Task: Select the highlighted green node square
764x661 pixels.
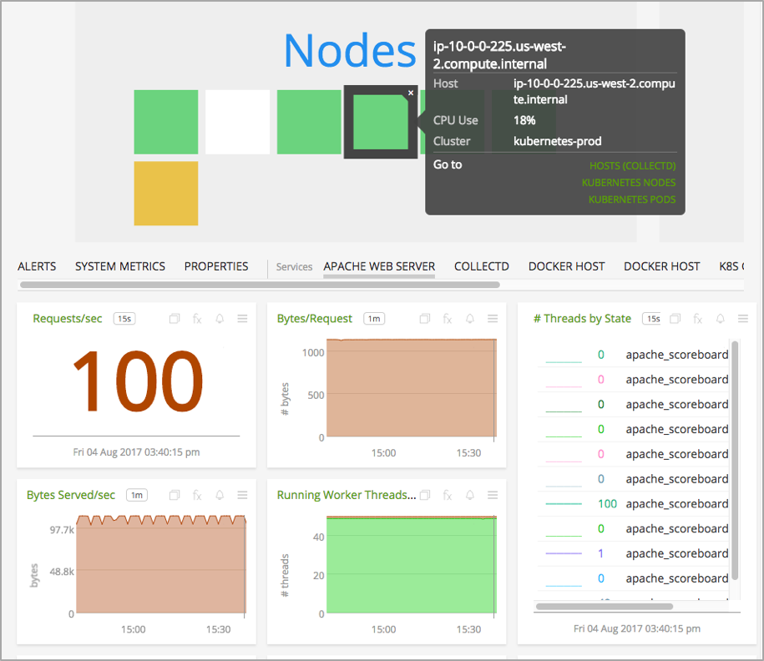Action: (x=381, y=122)
